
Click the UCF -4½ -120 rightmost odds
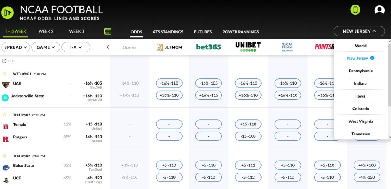pyautogui.click(x=367, y=177)
